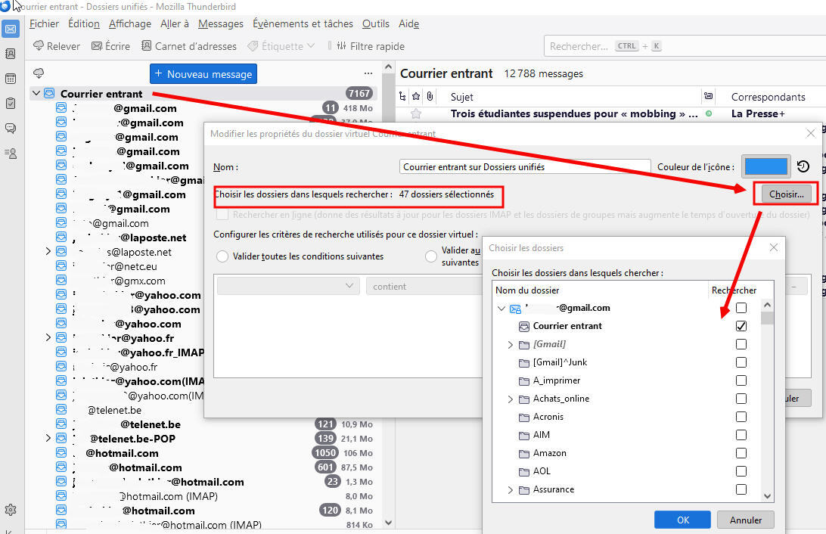Click the Nom field of virtual folder
The height and width of the screenshot is (534, 826).
pos(525,166)
